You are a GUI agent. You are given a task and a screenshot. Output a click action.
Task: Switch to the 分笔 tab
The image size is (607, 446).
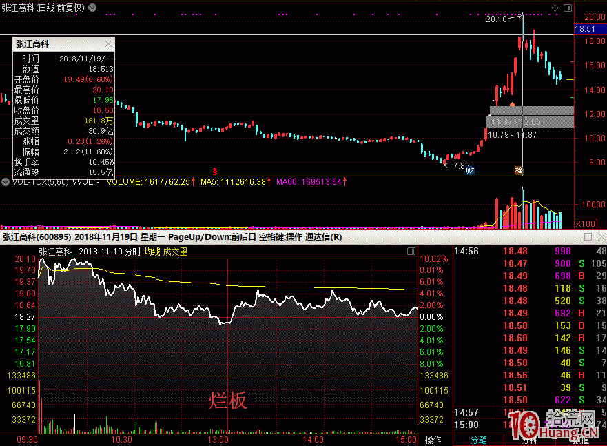pos(478,440)
